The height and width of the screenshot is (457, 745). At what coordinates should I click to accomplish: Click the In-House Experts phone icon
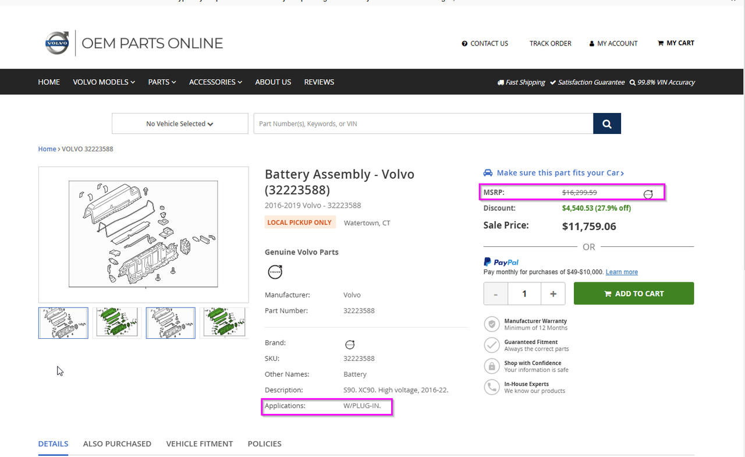click(492, 387)
